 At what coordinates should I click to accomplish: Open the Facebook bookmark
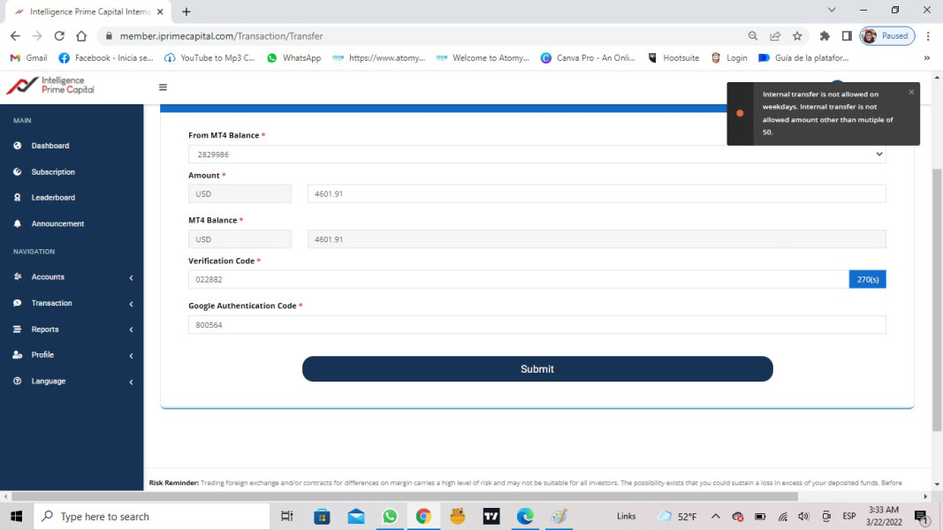[105, 57]
